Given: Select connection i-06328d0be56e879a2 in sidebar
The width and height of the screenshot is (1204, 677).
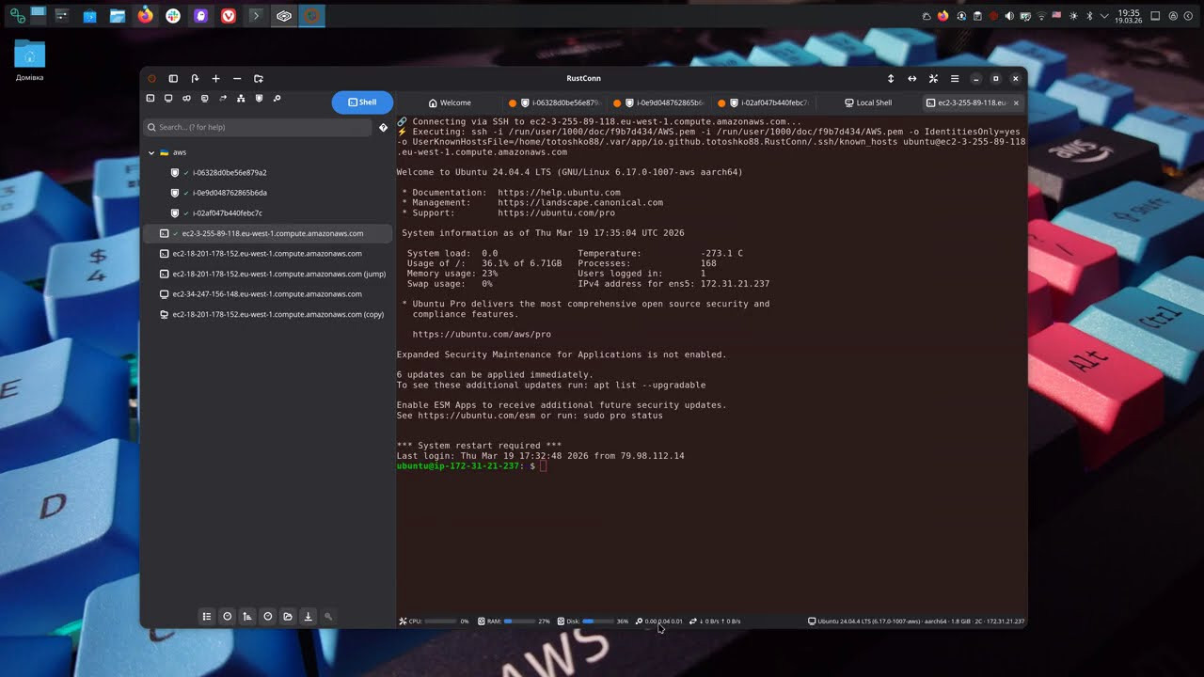Looking at the screenshot, I should point(267,173).
